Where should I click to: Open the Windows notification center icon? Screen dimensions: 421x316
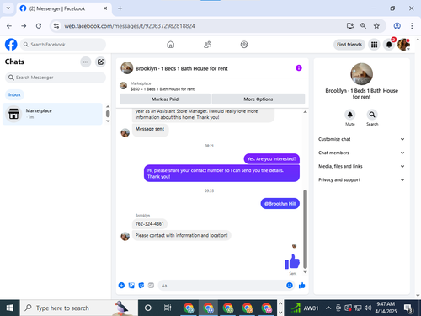coord(408,308)
